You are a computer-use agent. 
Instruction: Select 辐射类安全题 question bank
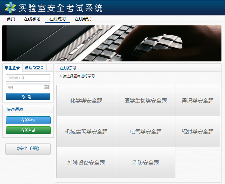click(x=198, y=131)
